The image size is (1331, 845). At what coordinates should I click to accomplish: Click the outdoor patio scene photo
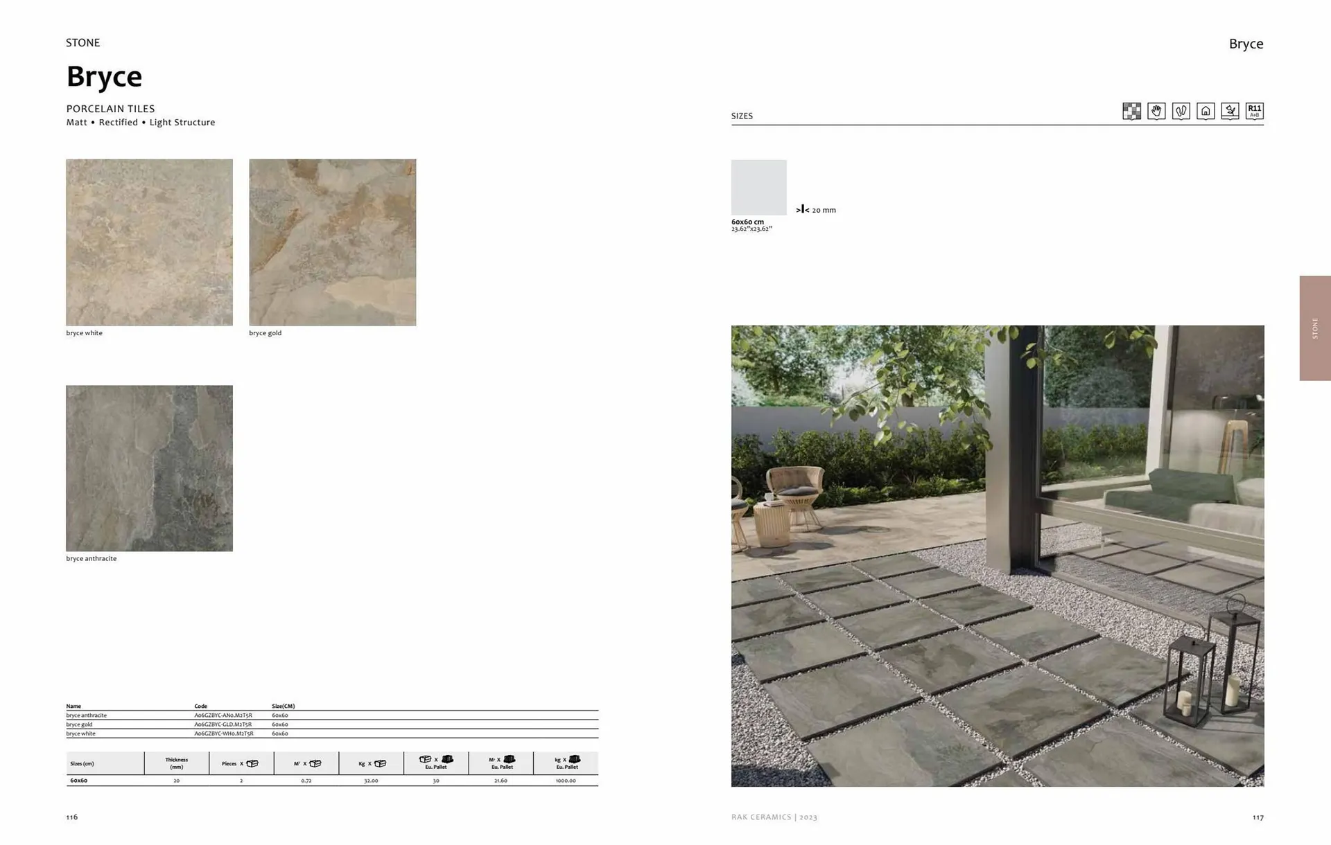click(997, 555)
